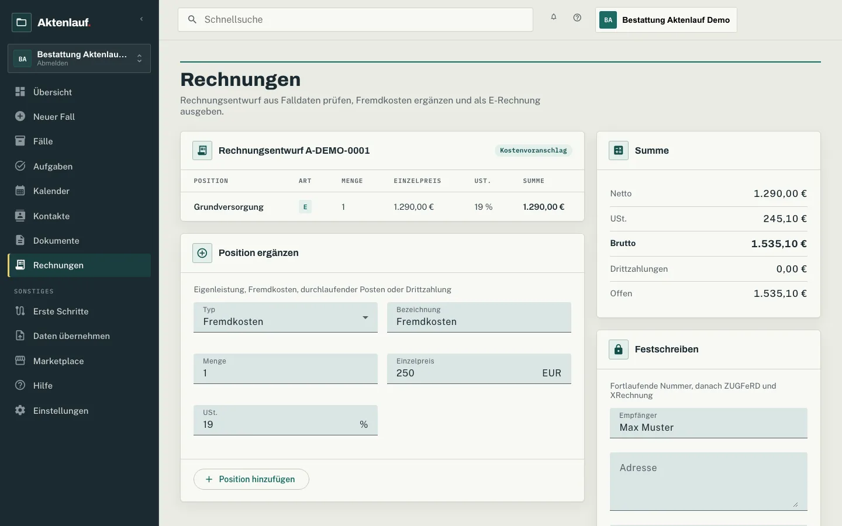Click the Netto value 1.290,00 €
The width and height of the screenshot is (842, 526).
coord(780,193)
